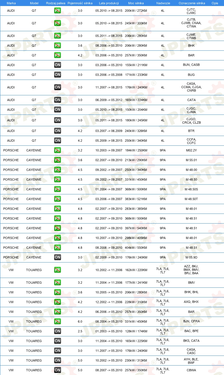Click the petrol icon in the Cayenne 404kW / 550KM row
Viewport: 224px width, 375px height.
(x=58, y=248)
